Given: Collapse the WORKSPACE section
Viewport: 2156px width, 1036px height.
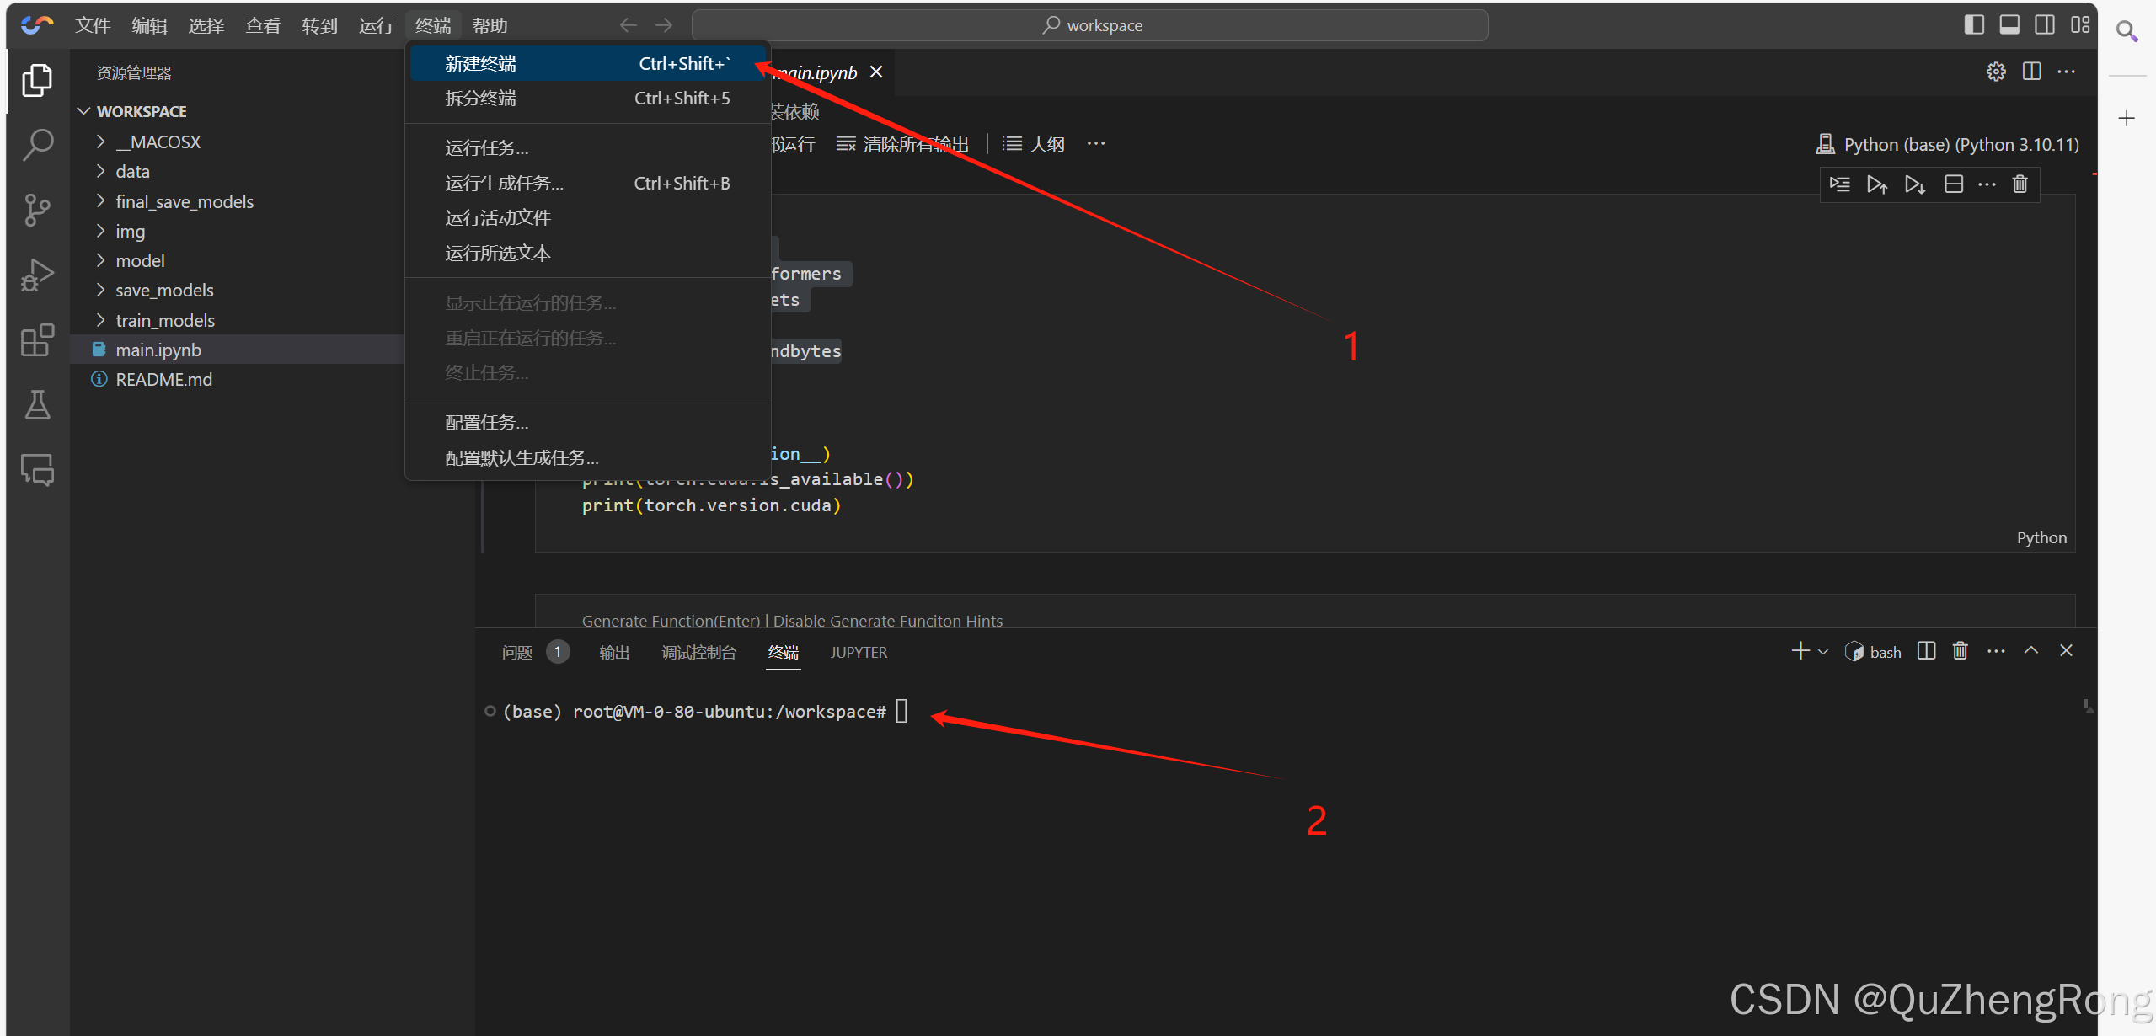Looking at the screenshot, I should click(142, 111).
